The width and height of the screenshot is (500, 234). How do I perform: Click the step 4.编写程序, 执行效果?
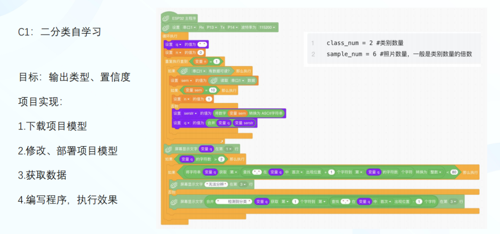(x=68, y=200)
